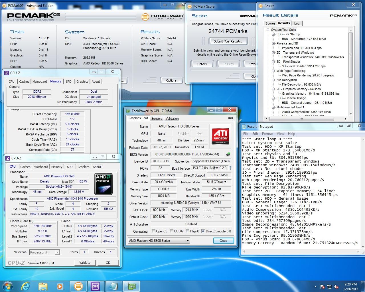Click the GPU-Z screenshot camera icon

230,118
